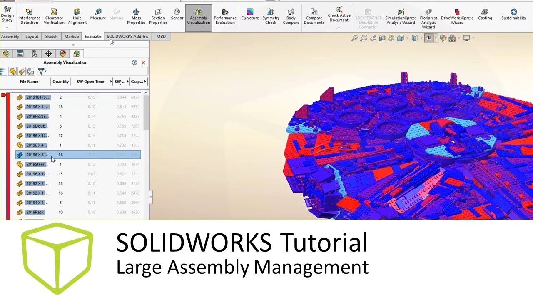Open FloXpress Analysis Wizard
Screen dimensions: 533x300
coord(428,19)
